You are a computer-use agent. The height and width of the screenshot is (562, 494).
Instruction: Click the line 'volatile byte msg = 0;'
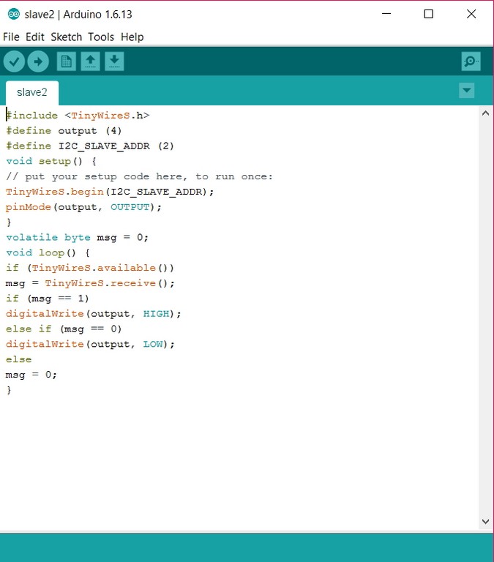point(77,238)
